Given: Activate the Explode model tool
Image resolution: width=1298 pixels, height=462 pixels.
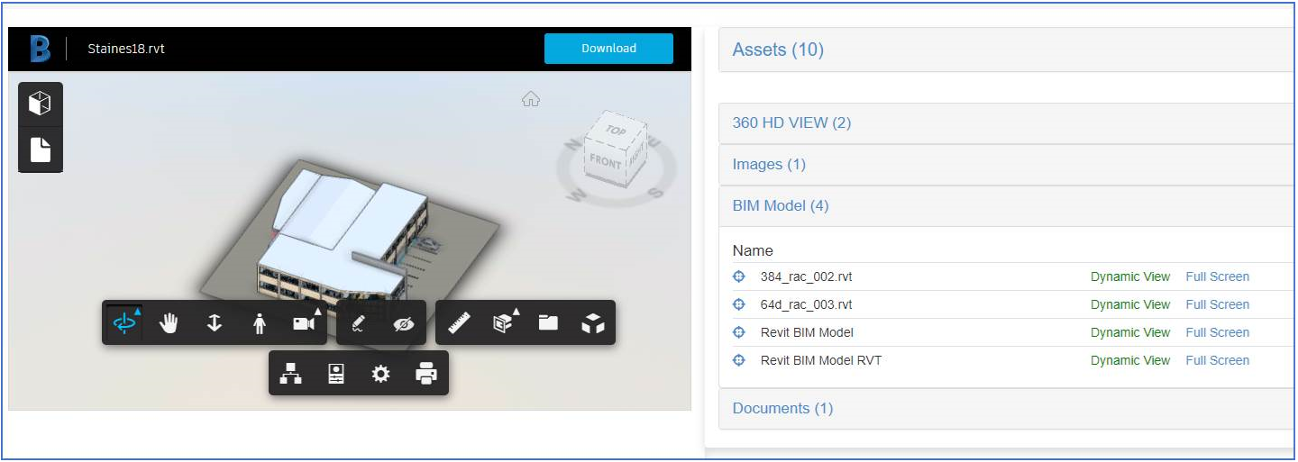Looking at the screenshot, I should tap(592, 323).
